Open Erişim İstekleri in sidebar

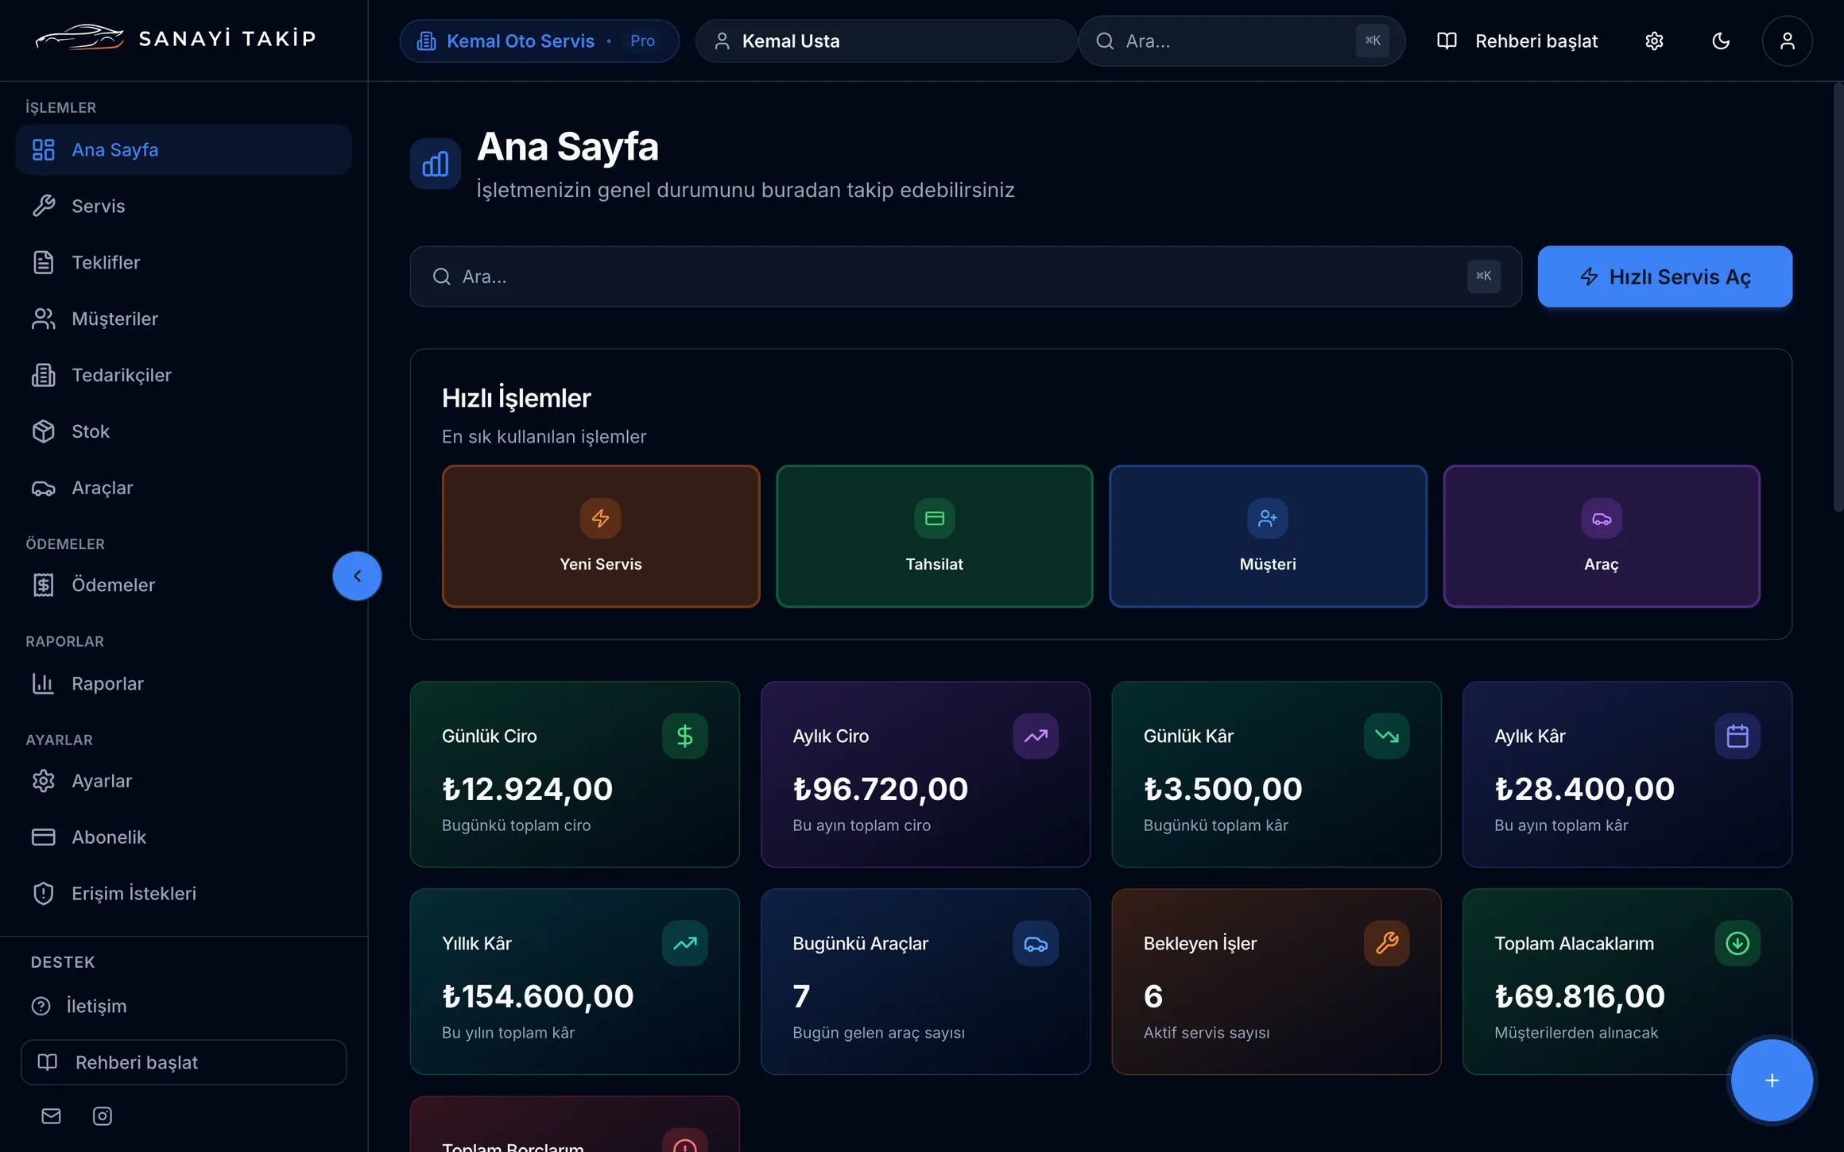[x=184, y=893]
